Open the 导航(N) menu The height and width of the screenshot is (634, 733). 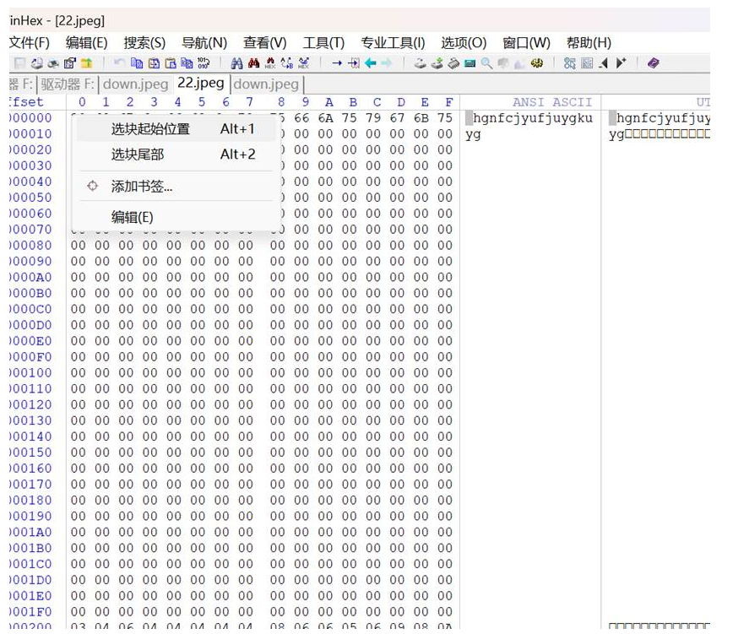click(204, 43)
